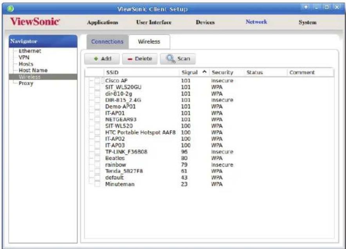
Task: Click the green app icon in title bar
Action: click(x=10, y=9)
